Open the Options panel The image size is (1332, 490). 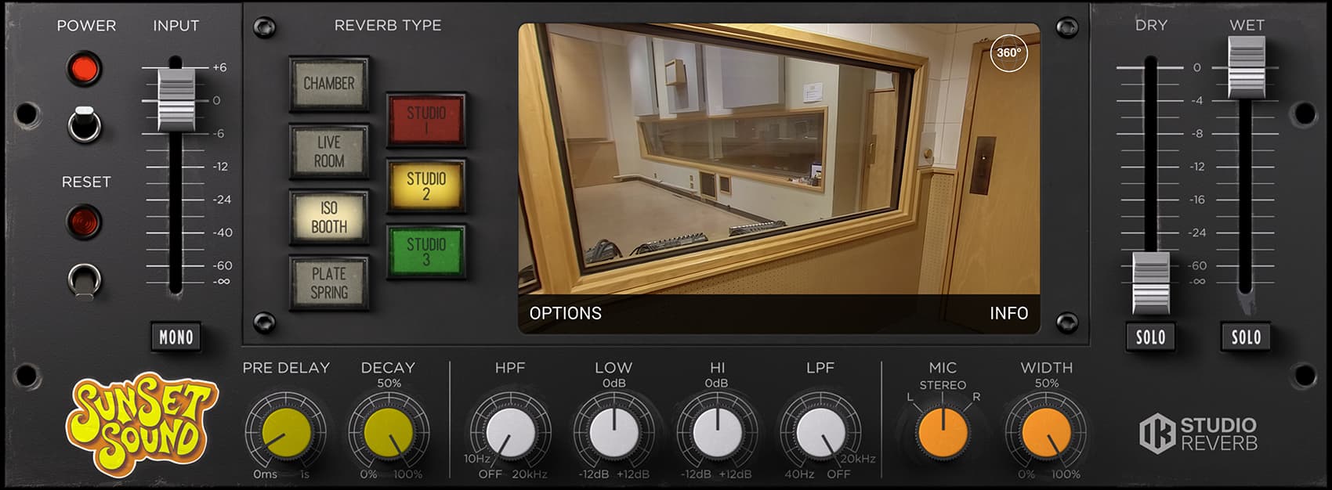pyautogui.click(x=565, y=313)
